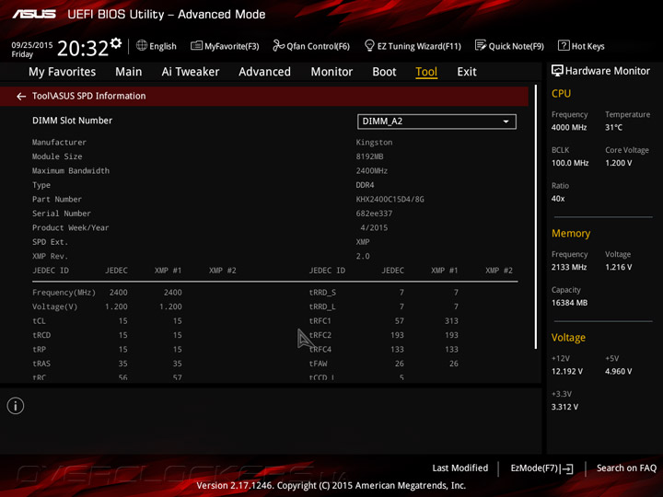663x497 pixels.
Task: Click the KHX2400C15D4/8G part number
Action: click(x=390, y=199)
